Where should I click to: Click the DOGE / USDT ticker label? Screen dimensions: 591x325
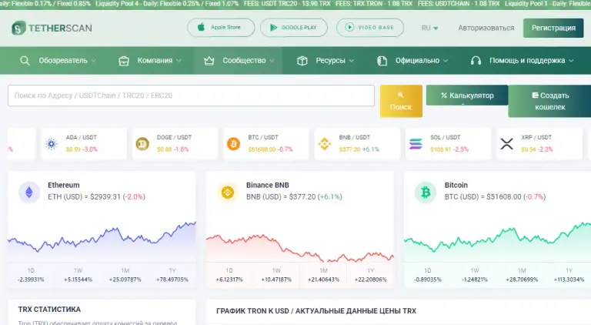[x=174, y=137]
